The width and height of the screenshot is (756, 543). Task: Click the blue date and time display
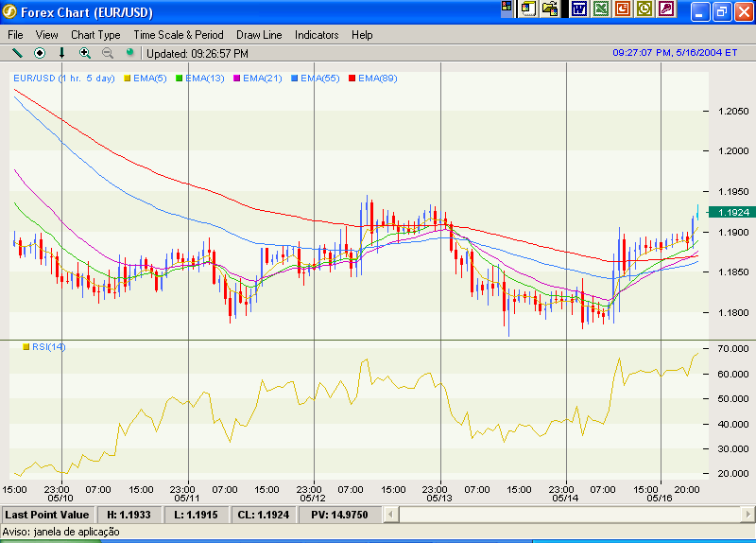coord(675,53)
